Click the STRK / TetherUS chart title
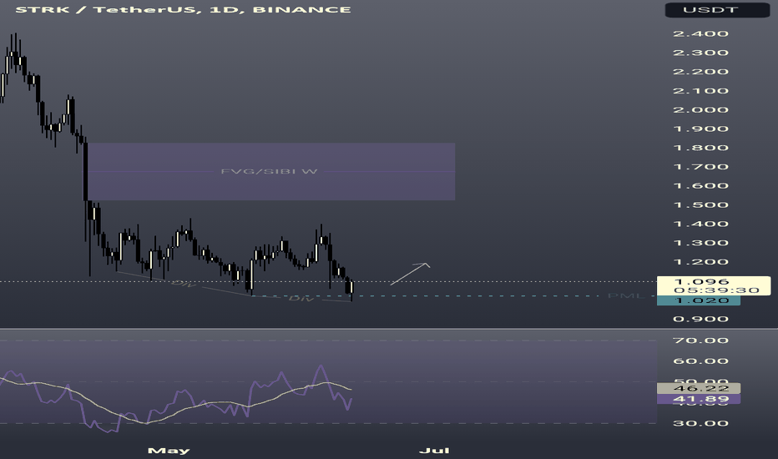778x459 pixels. [x=183, y=9]
